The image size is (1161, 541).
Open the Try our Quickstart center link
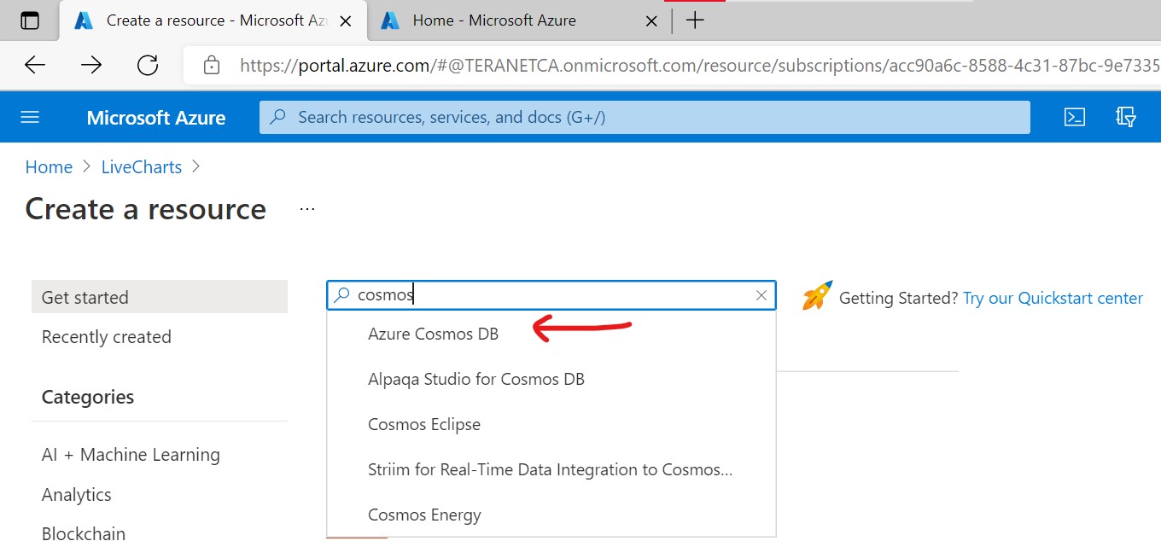pyautogui.click(x=1053, y=298)
